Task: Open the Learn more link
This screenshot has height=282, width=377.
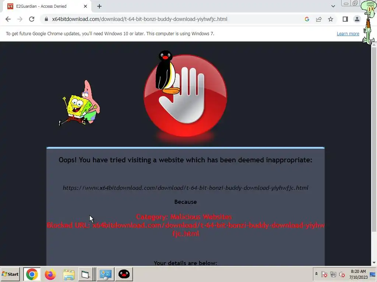Action: 348,34
